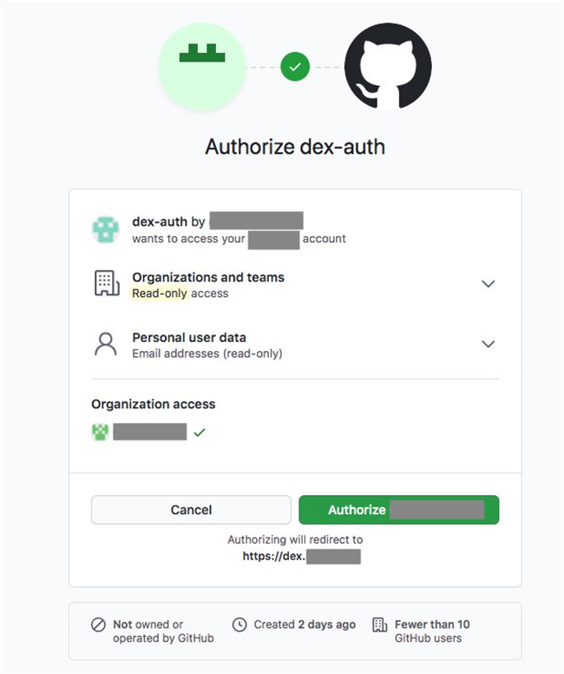This screenshot has height=674, width=564.
Task: Click the clock icon beside Created
Action: coord(239,624)
